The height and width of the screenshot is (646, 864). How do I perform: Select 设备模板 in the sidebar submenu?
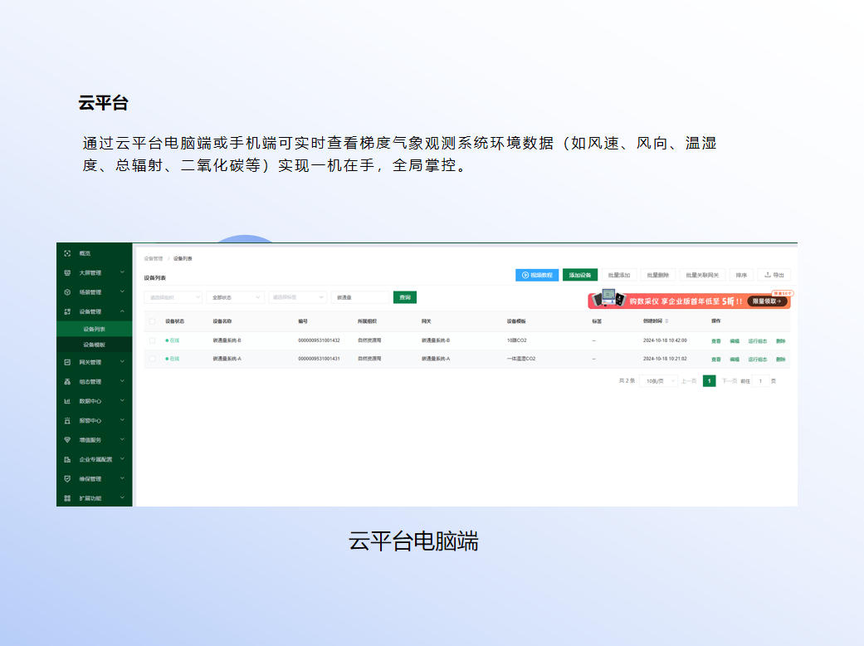(94, 344)
